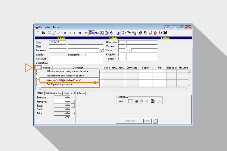Click the pencil icon next to E-Mail
This screenshot has height=151, width=227.
tap(155, 121)
